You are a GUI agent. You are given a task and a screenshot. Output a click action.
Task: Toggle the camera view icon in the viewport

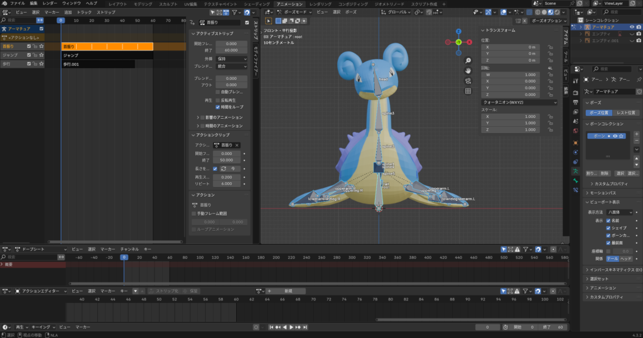468,80
